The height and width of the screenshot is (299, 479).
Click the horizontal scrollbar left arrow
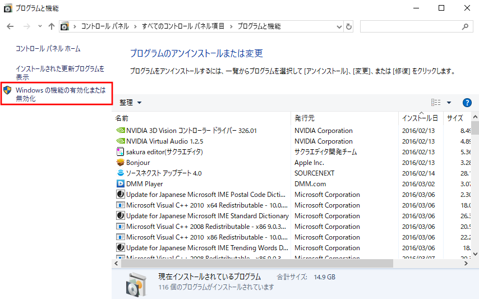pyautogui.click(x=116, y=263)
